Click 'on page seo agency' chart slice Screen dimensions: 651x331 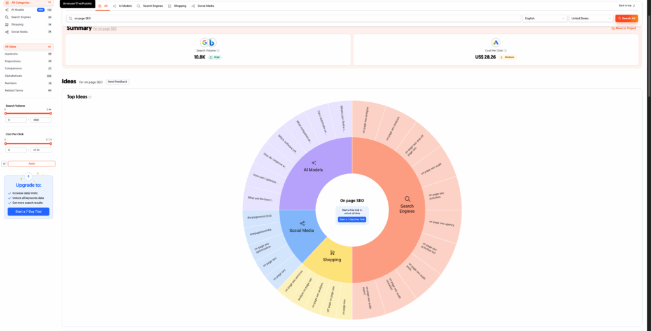coord(441,224)
